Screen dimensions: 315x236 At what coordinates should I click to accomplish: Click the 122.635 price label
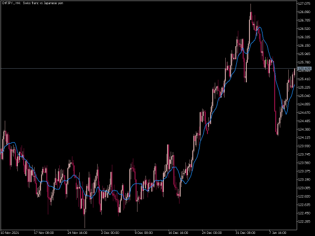(x=304, y=205)
